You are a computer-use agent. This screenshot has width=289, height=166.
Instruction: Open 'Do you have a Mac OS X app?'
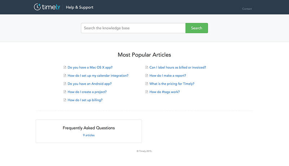(90, 67)
